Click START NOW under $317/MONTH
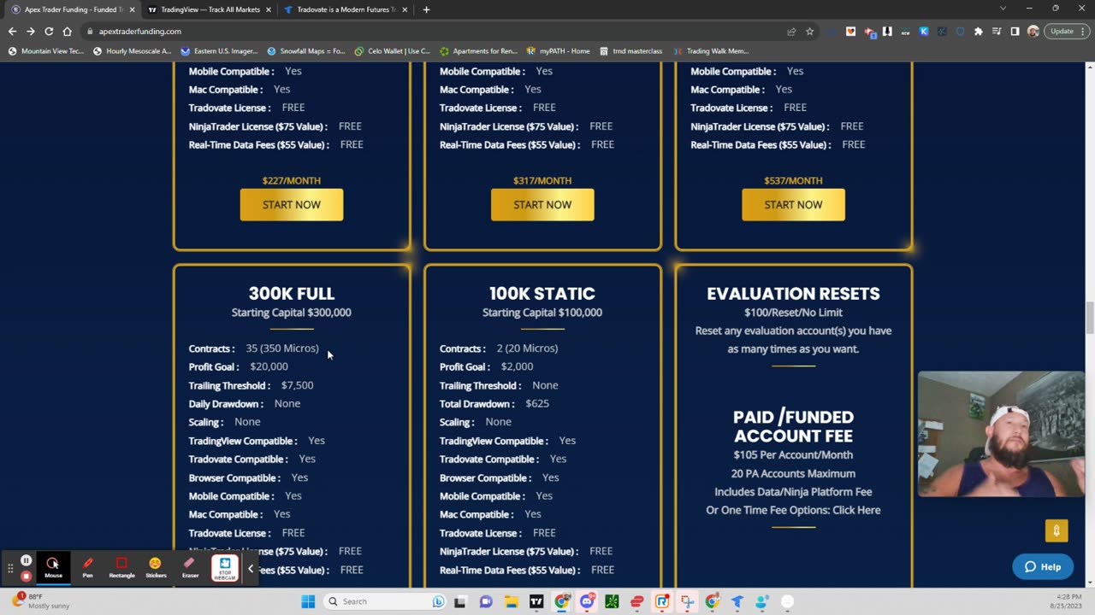This screenshot has width=1095, height=615. (542, 205)
